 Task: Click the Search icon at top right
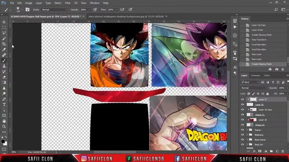click(x=276, y=9)
